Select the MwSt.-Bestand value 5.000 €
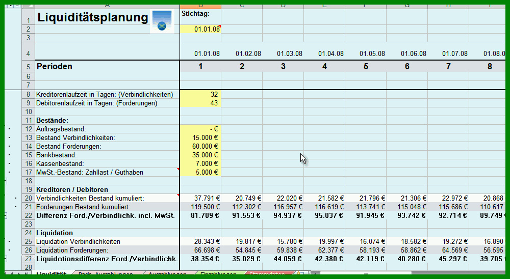This screenshot has height=279, width=510. coord(200,173)
